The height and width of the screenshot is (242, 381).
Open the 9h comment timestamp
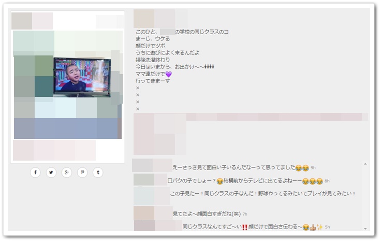313,168
